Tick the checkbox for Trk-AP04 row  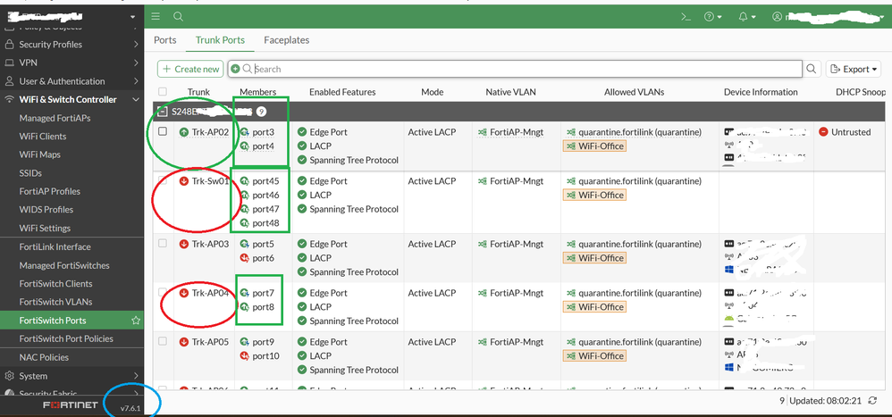tap(162, 293)
